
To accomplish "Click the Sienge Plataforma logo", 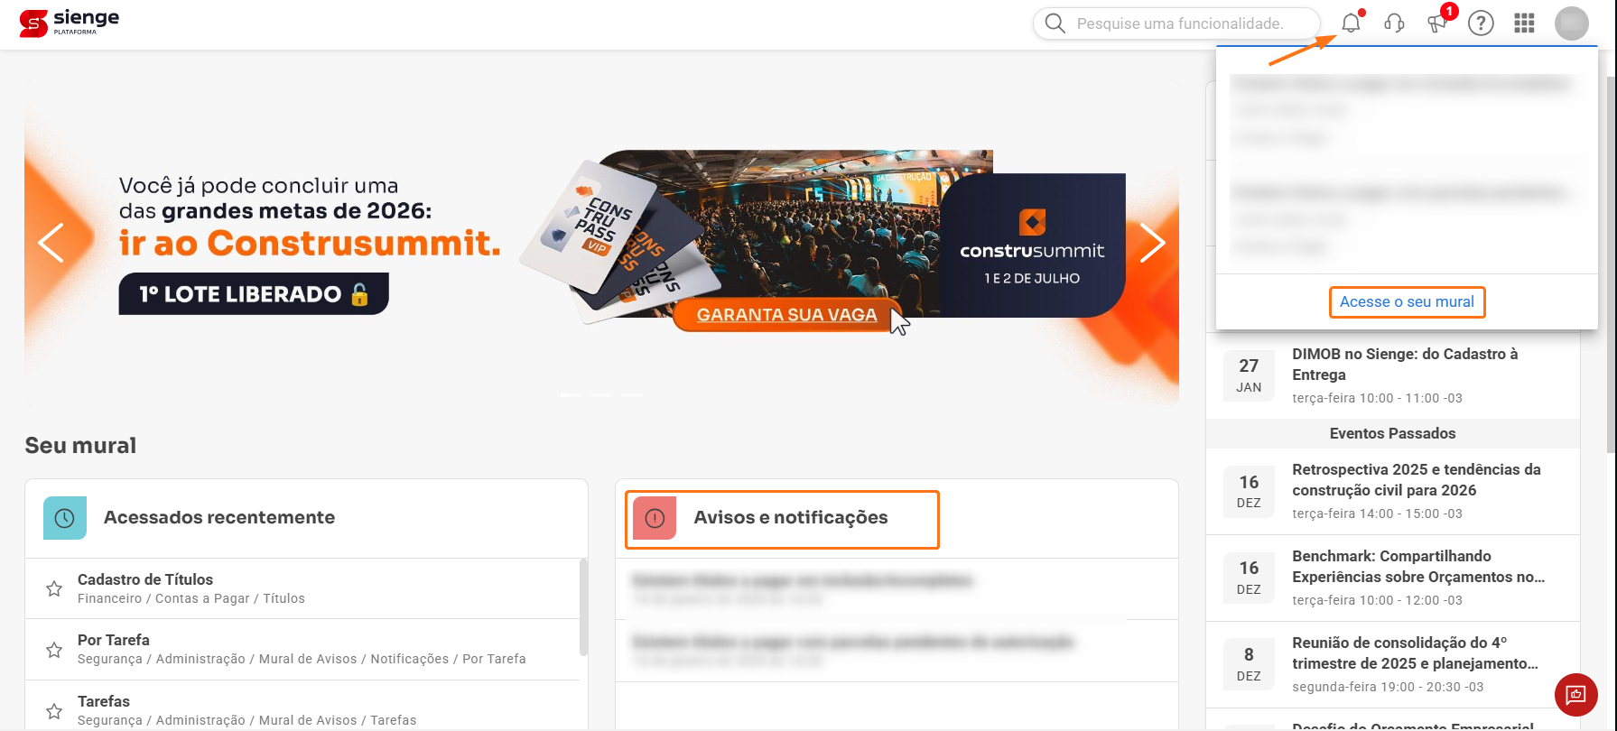I will (70, 23).
